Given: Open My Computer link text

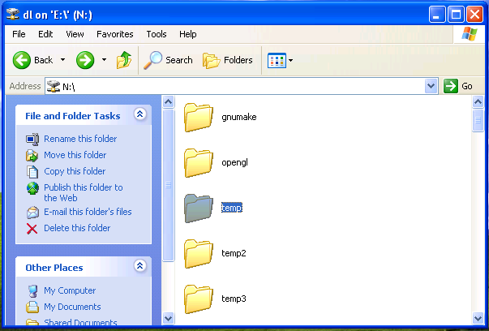Looking at the screenshot, I should point(70,290).
